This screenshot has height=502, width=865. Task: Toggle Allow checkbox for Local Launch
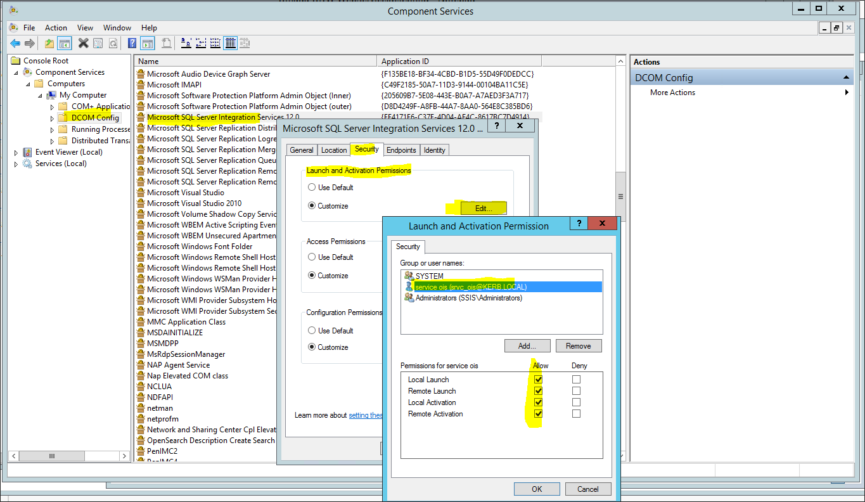pyautogui.click(x=539, y=380)
